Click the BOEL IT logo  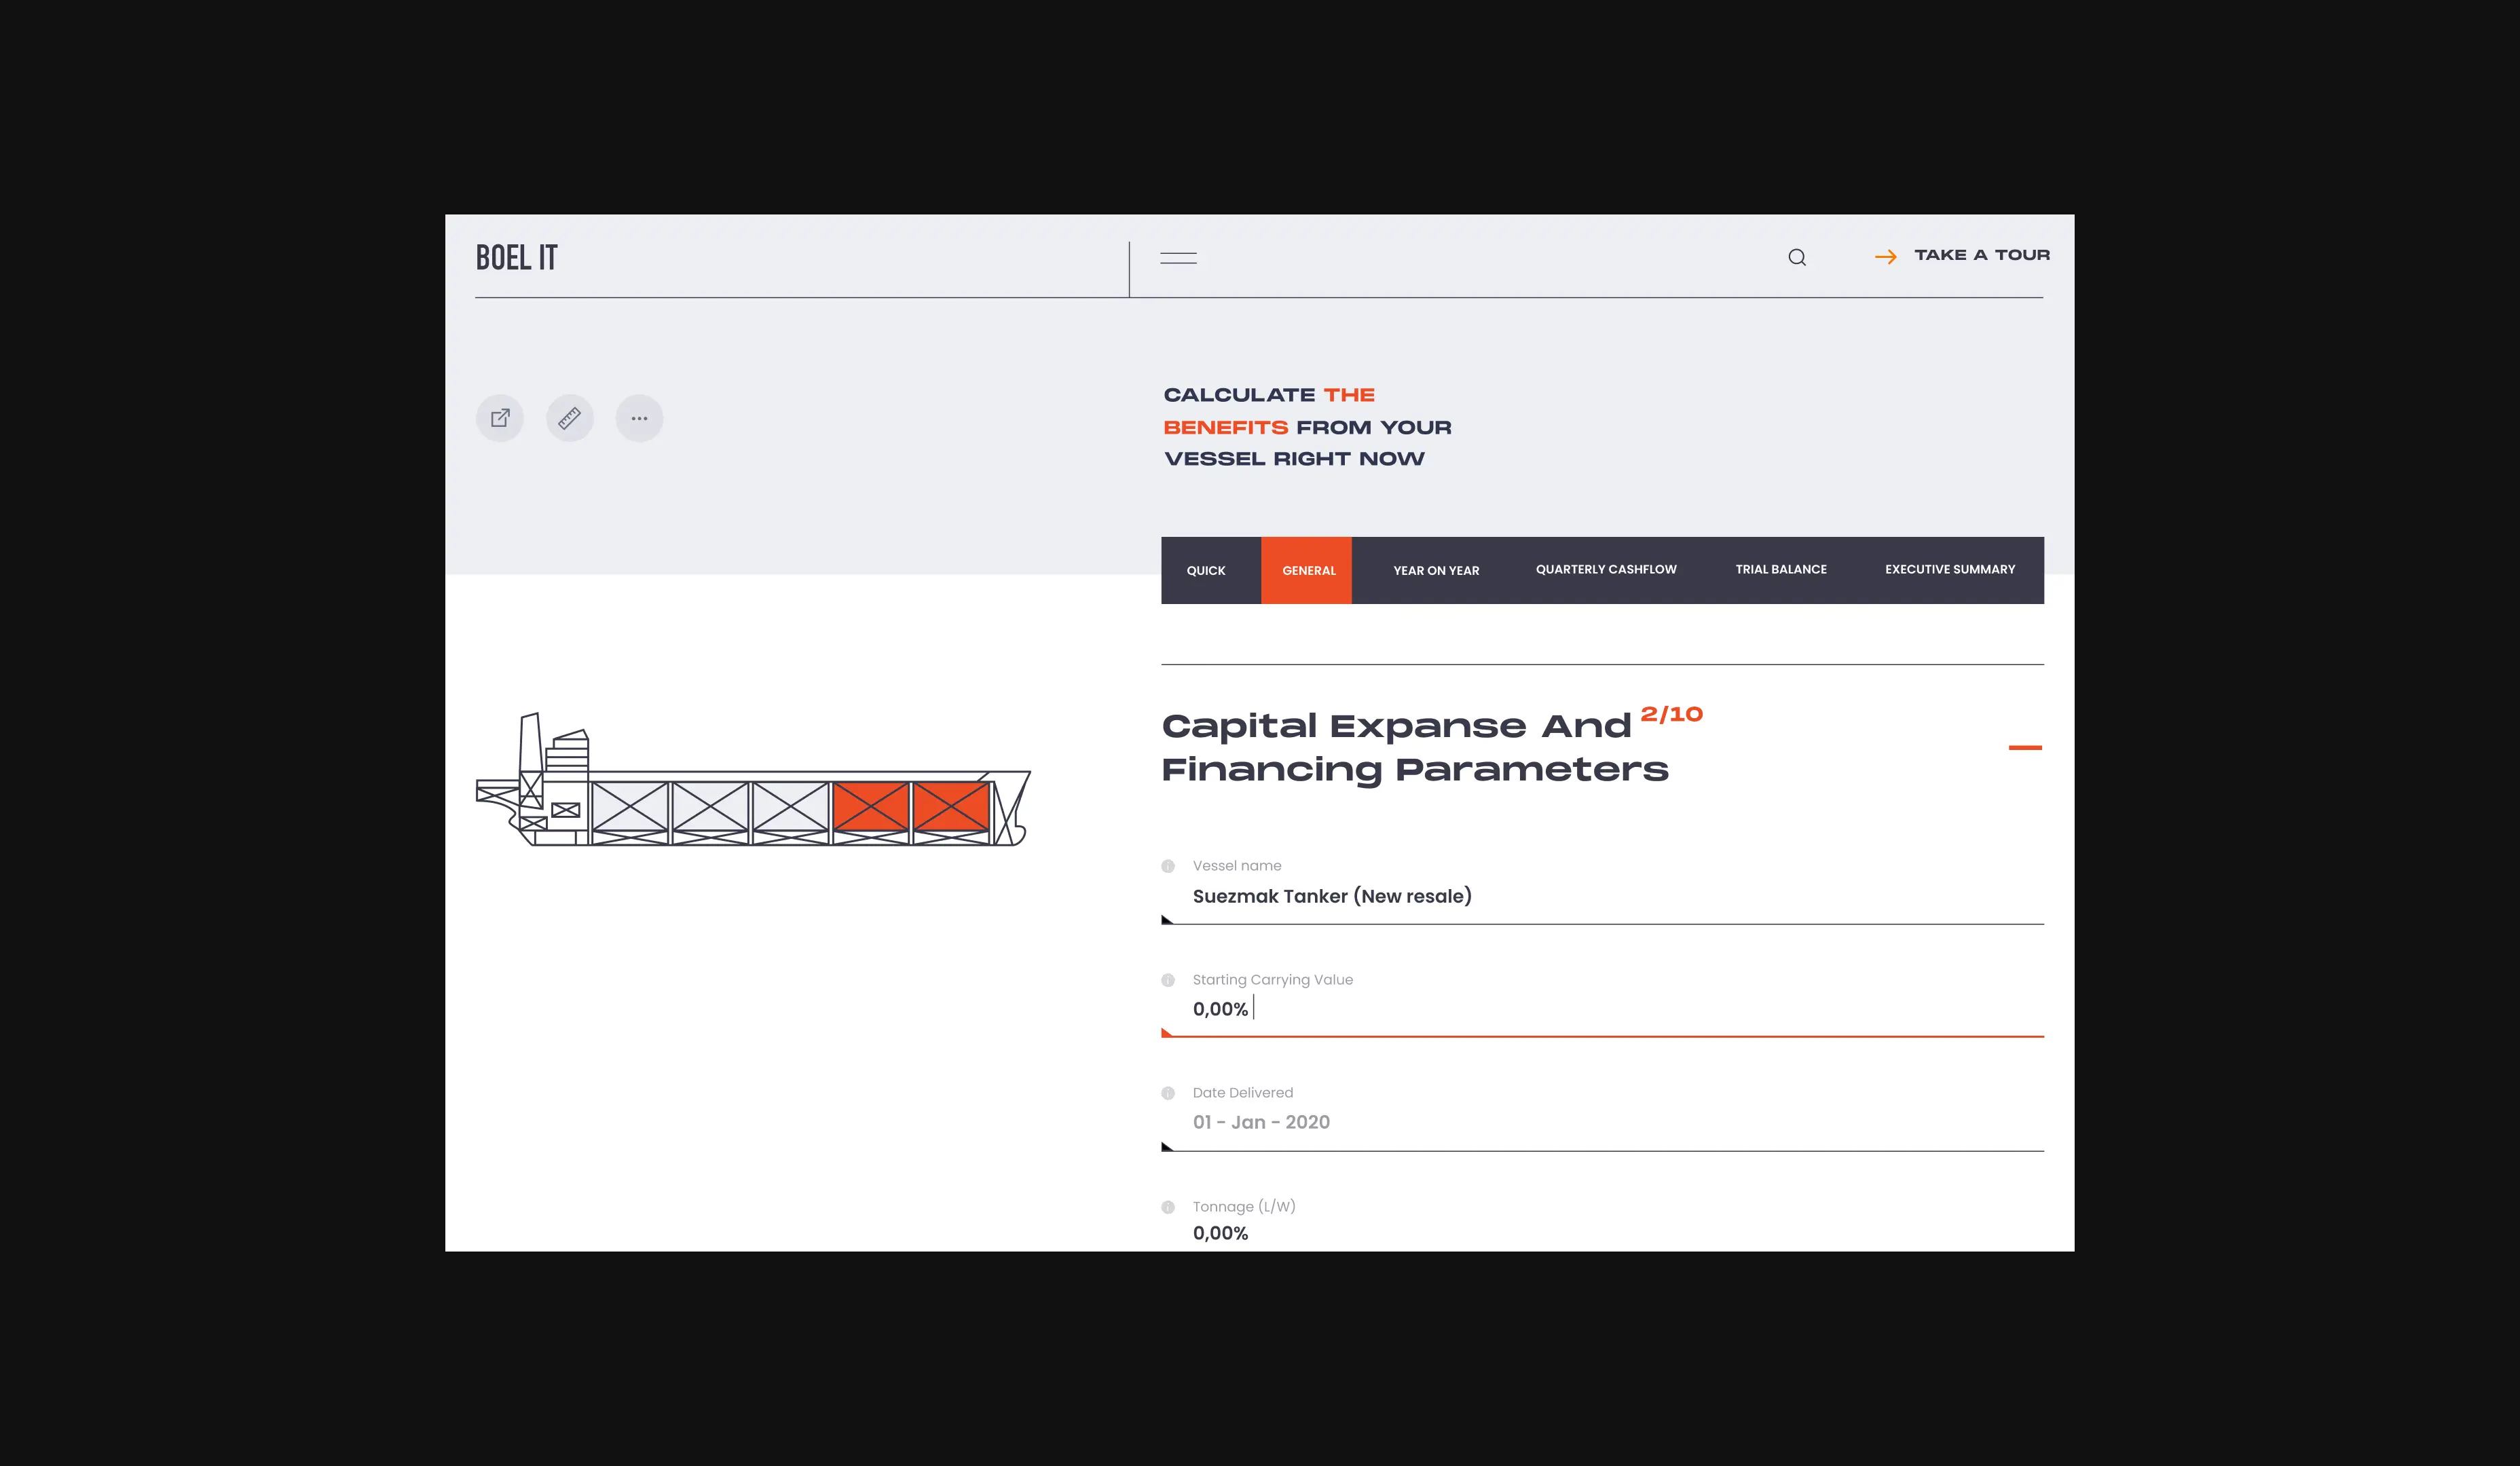click(516, 257)
